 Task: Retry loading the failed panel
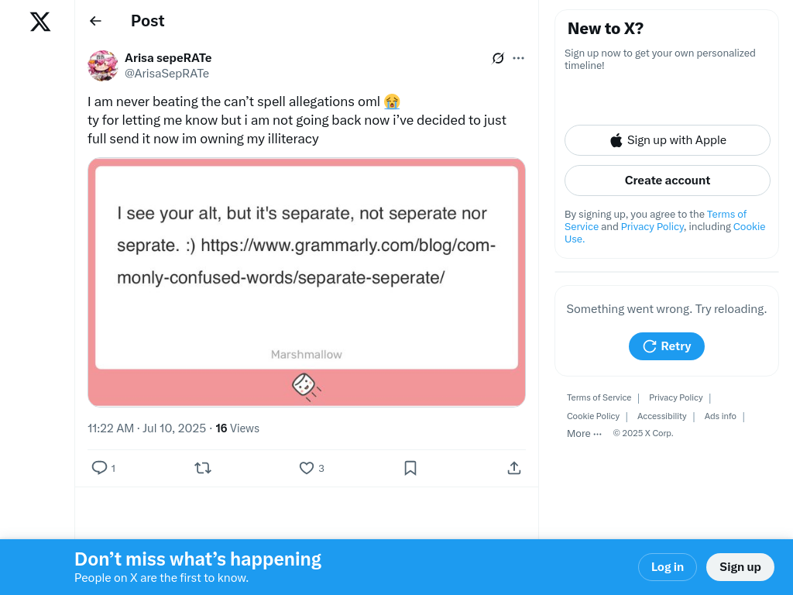tap(667, 346)
